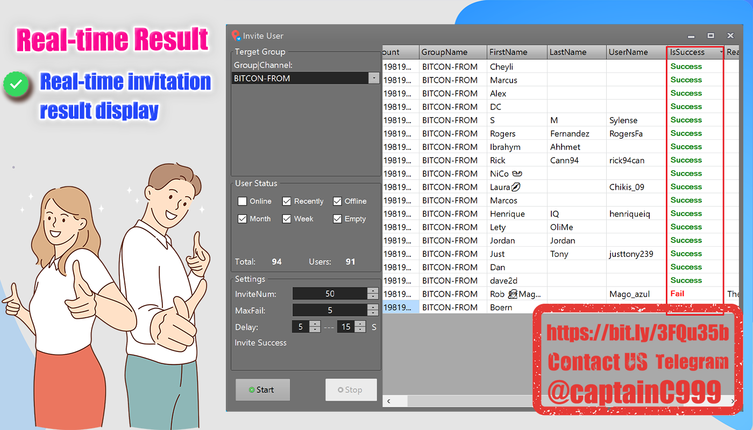
Task: Increase the minimum Delay value
Action: tap(315, 324)
